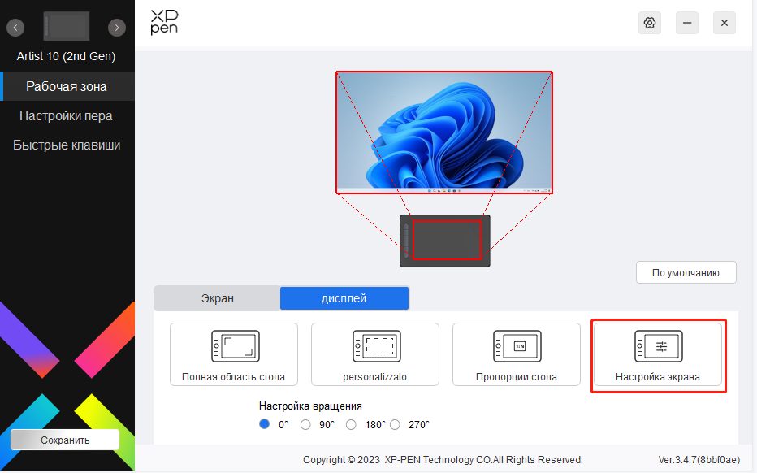Choose Полная область стола option

(x=234, y=354)
